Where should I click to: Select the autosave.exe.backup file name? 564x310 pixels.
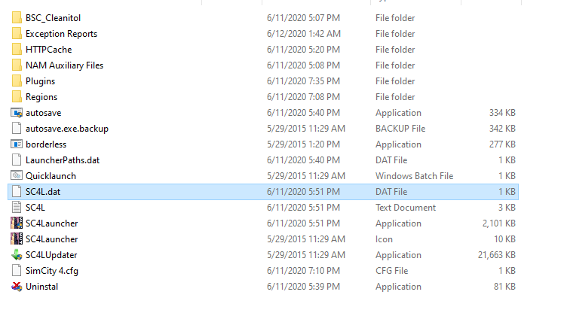pos(67,129)
